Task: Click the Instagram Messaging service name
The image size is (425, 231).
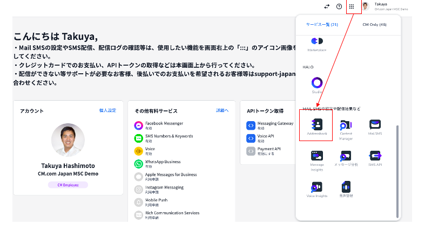Action: pyautogui.click(x=164, y=187)
